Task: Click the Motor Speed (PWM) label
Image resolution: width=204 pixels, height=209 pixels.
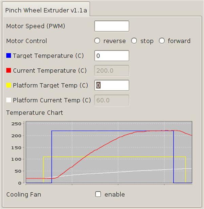Action: pyautogui.click(x=36, y=26)
